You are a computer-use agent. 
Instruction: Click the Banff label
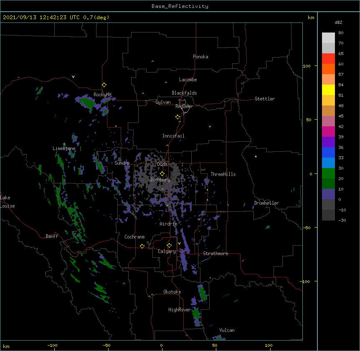52,236
